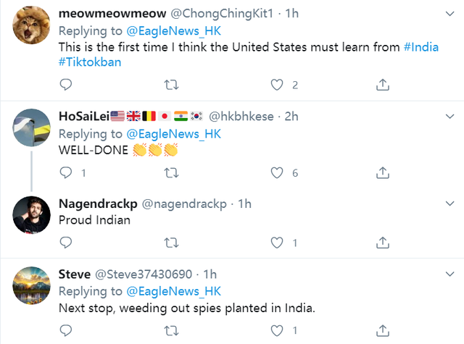Viewport: 464px width, 344px height.
Task: Retweet HoSaiLei's WELL-DONE tweet
Action: [172, 172]
